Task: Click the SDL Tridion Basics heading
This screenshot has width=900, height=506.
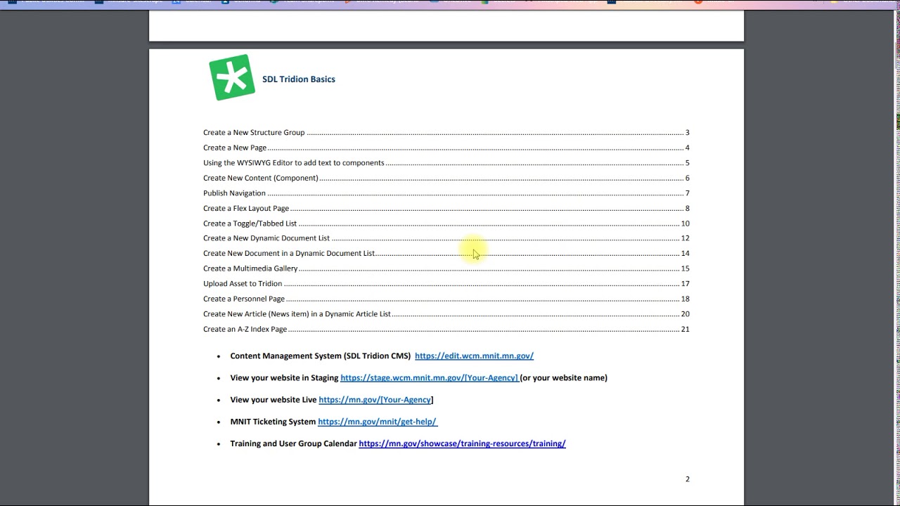Action: click(x=299, y=79)
